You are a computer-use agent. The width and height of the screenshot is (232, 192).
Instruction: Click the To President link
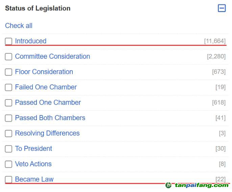click(x=33, y=148)
